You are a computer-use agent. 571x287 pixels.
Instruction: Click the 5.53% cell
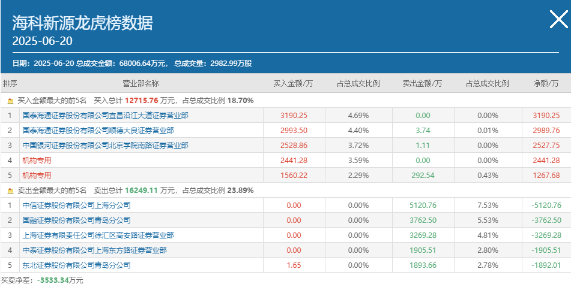(x=488, y=220)
